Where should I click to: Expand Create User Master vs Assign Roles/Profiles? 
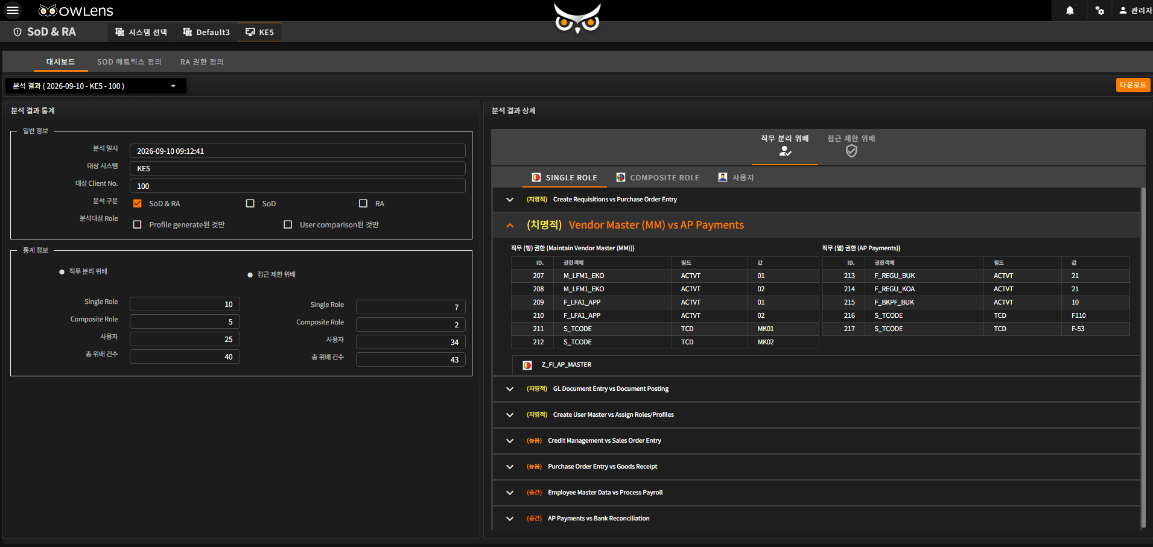tap(510, 415)
